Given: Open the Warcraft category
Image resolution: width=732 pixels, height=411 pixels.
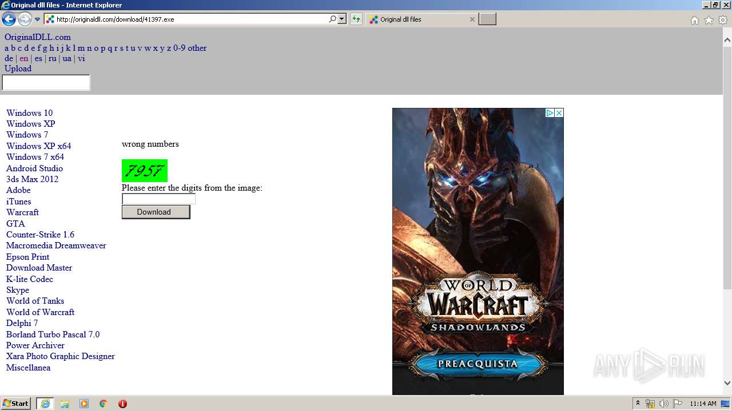Looking at the screenshot, I should tap(22, 212).
